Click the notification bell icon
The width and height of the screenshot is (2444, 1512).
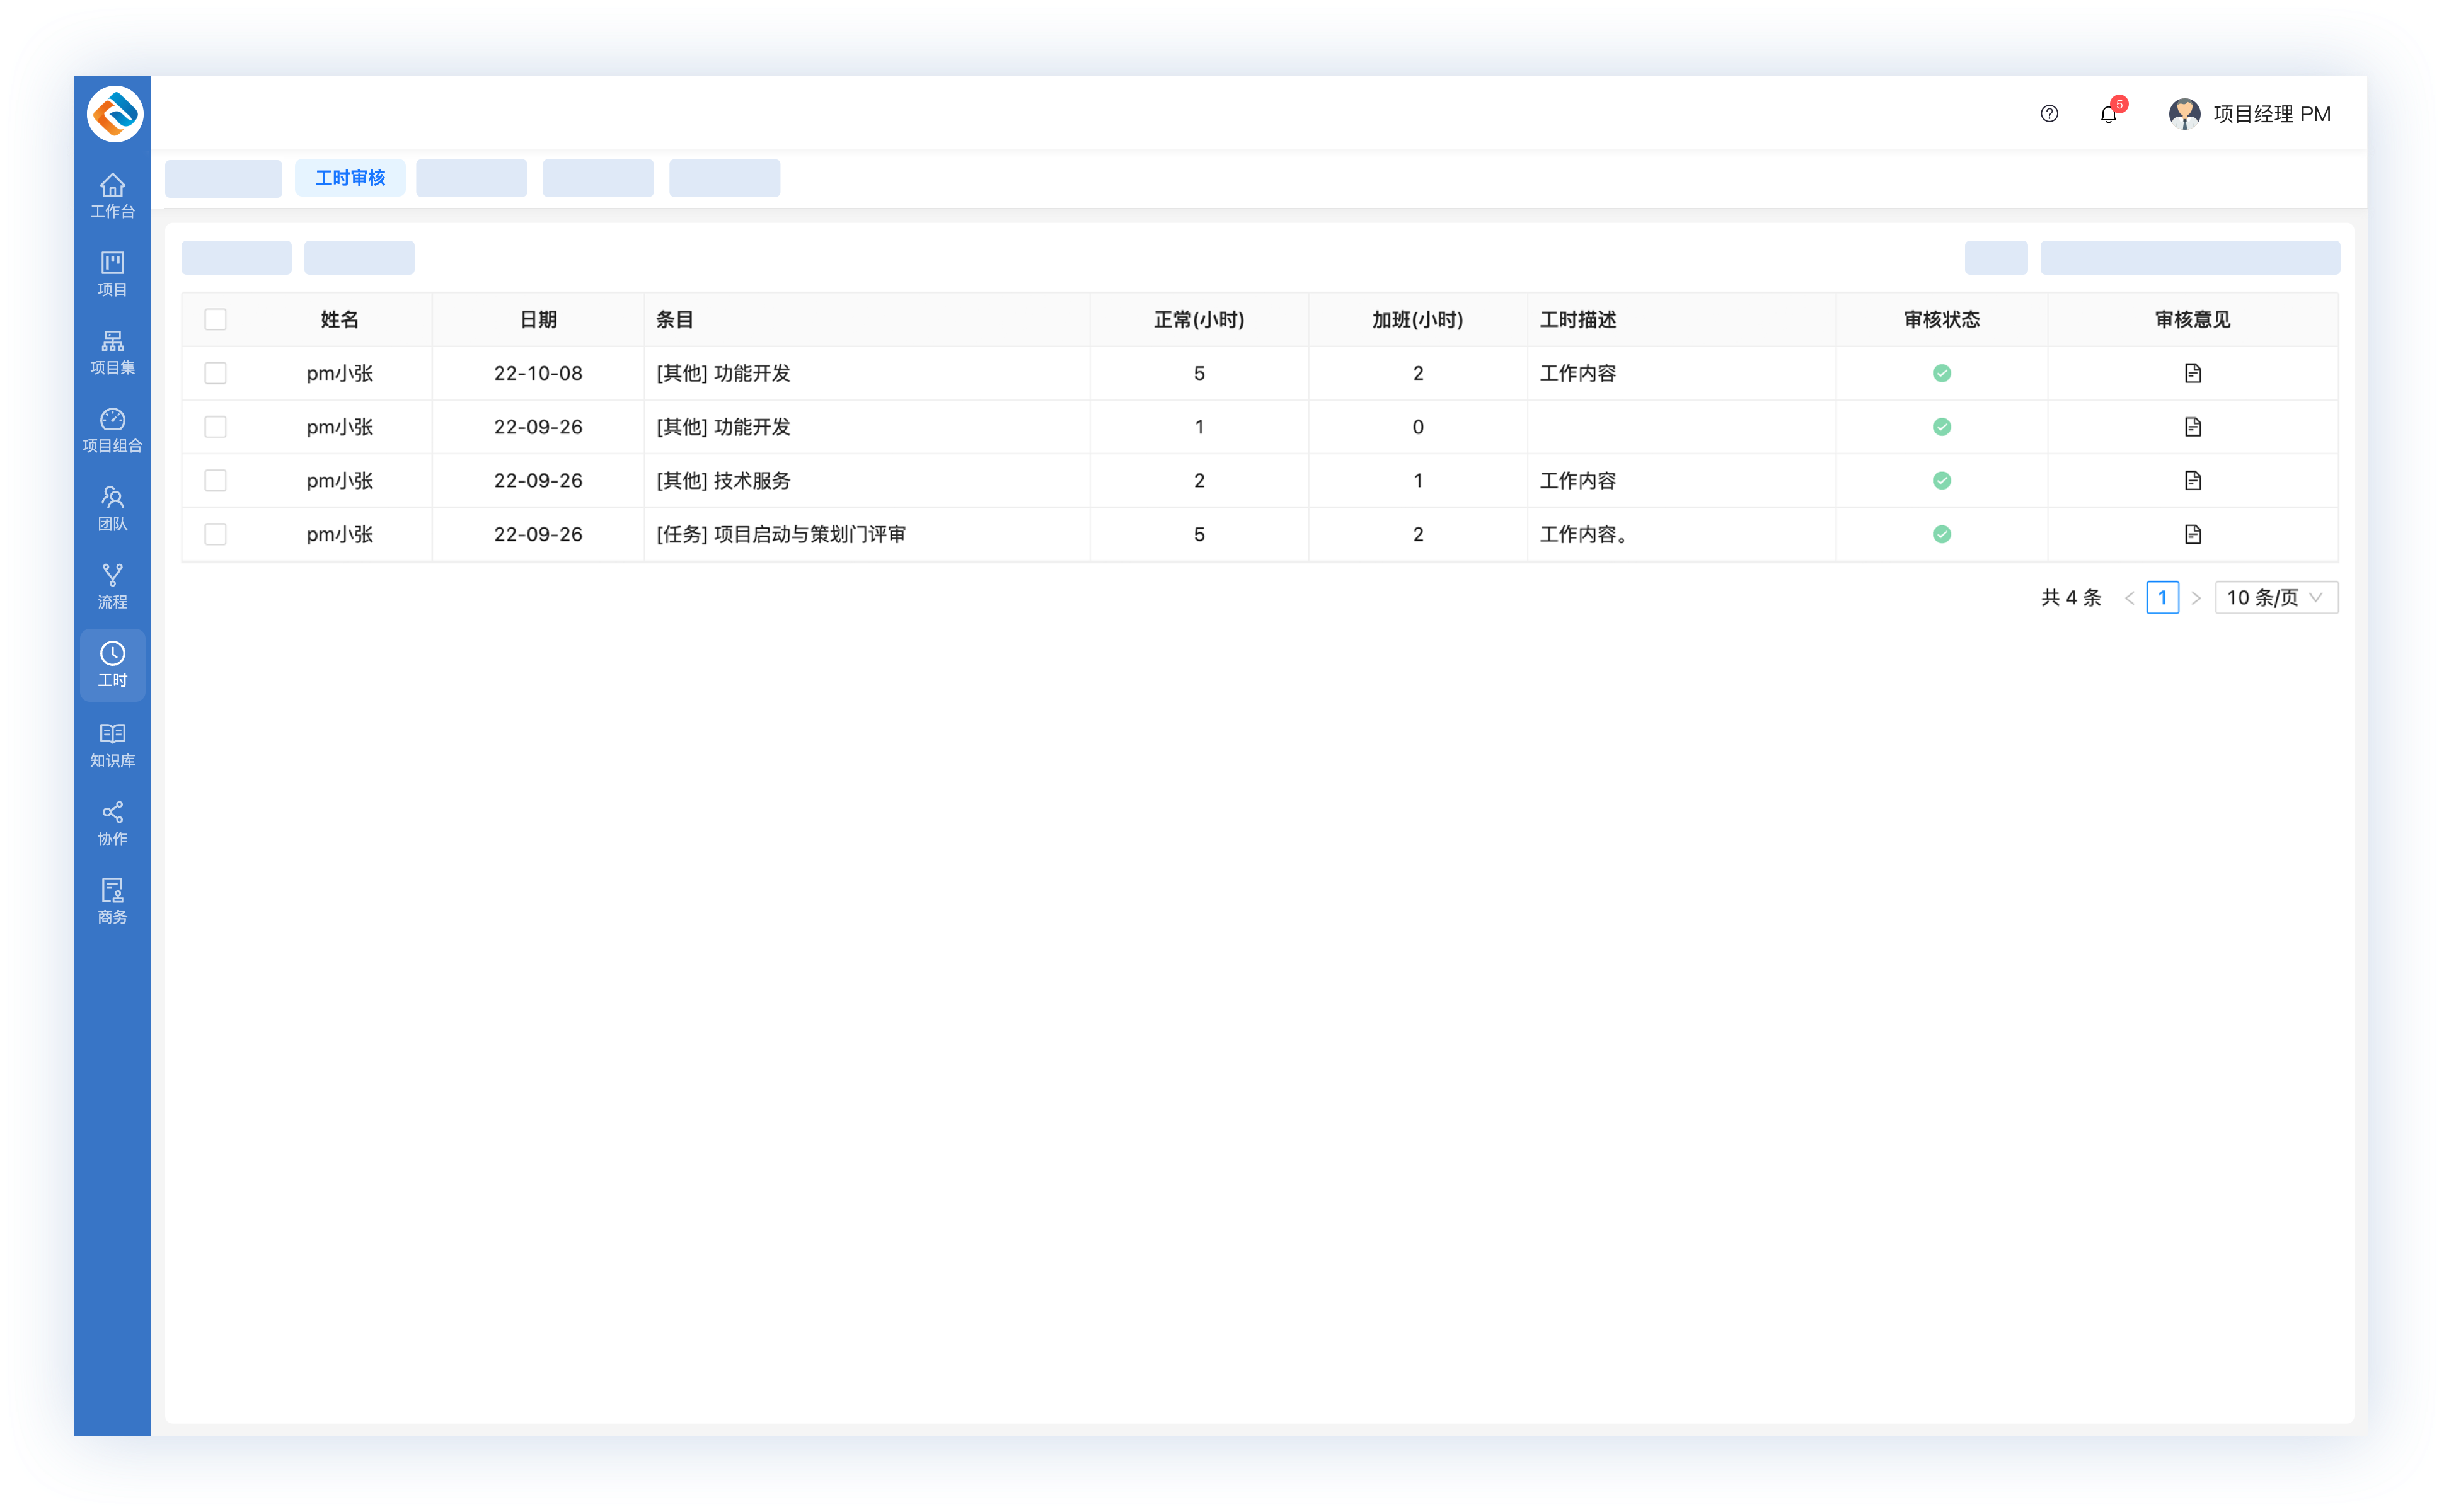pos(2108,114)
